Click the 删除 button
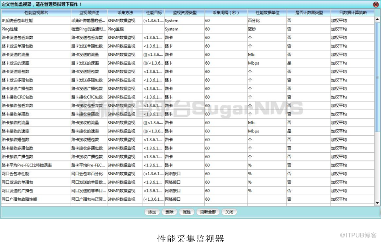Viewport: 381px width, 242px height. (169, 212)
